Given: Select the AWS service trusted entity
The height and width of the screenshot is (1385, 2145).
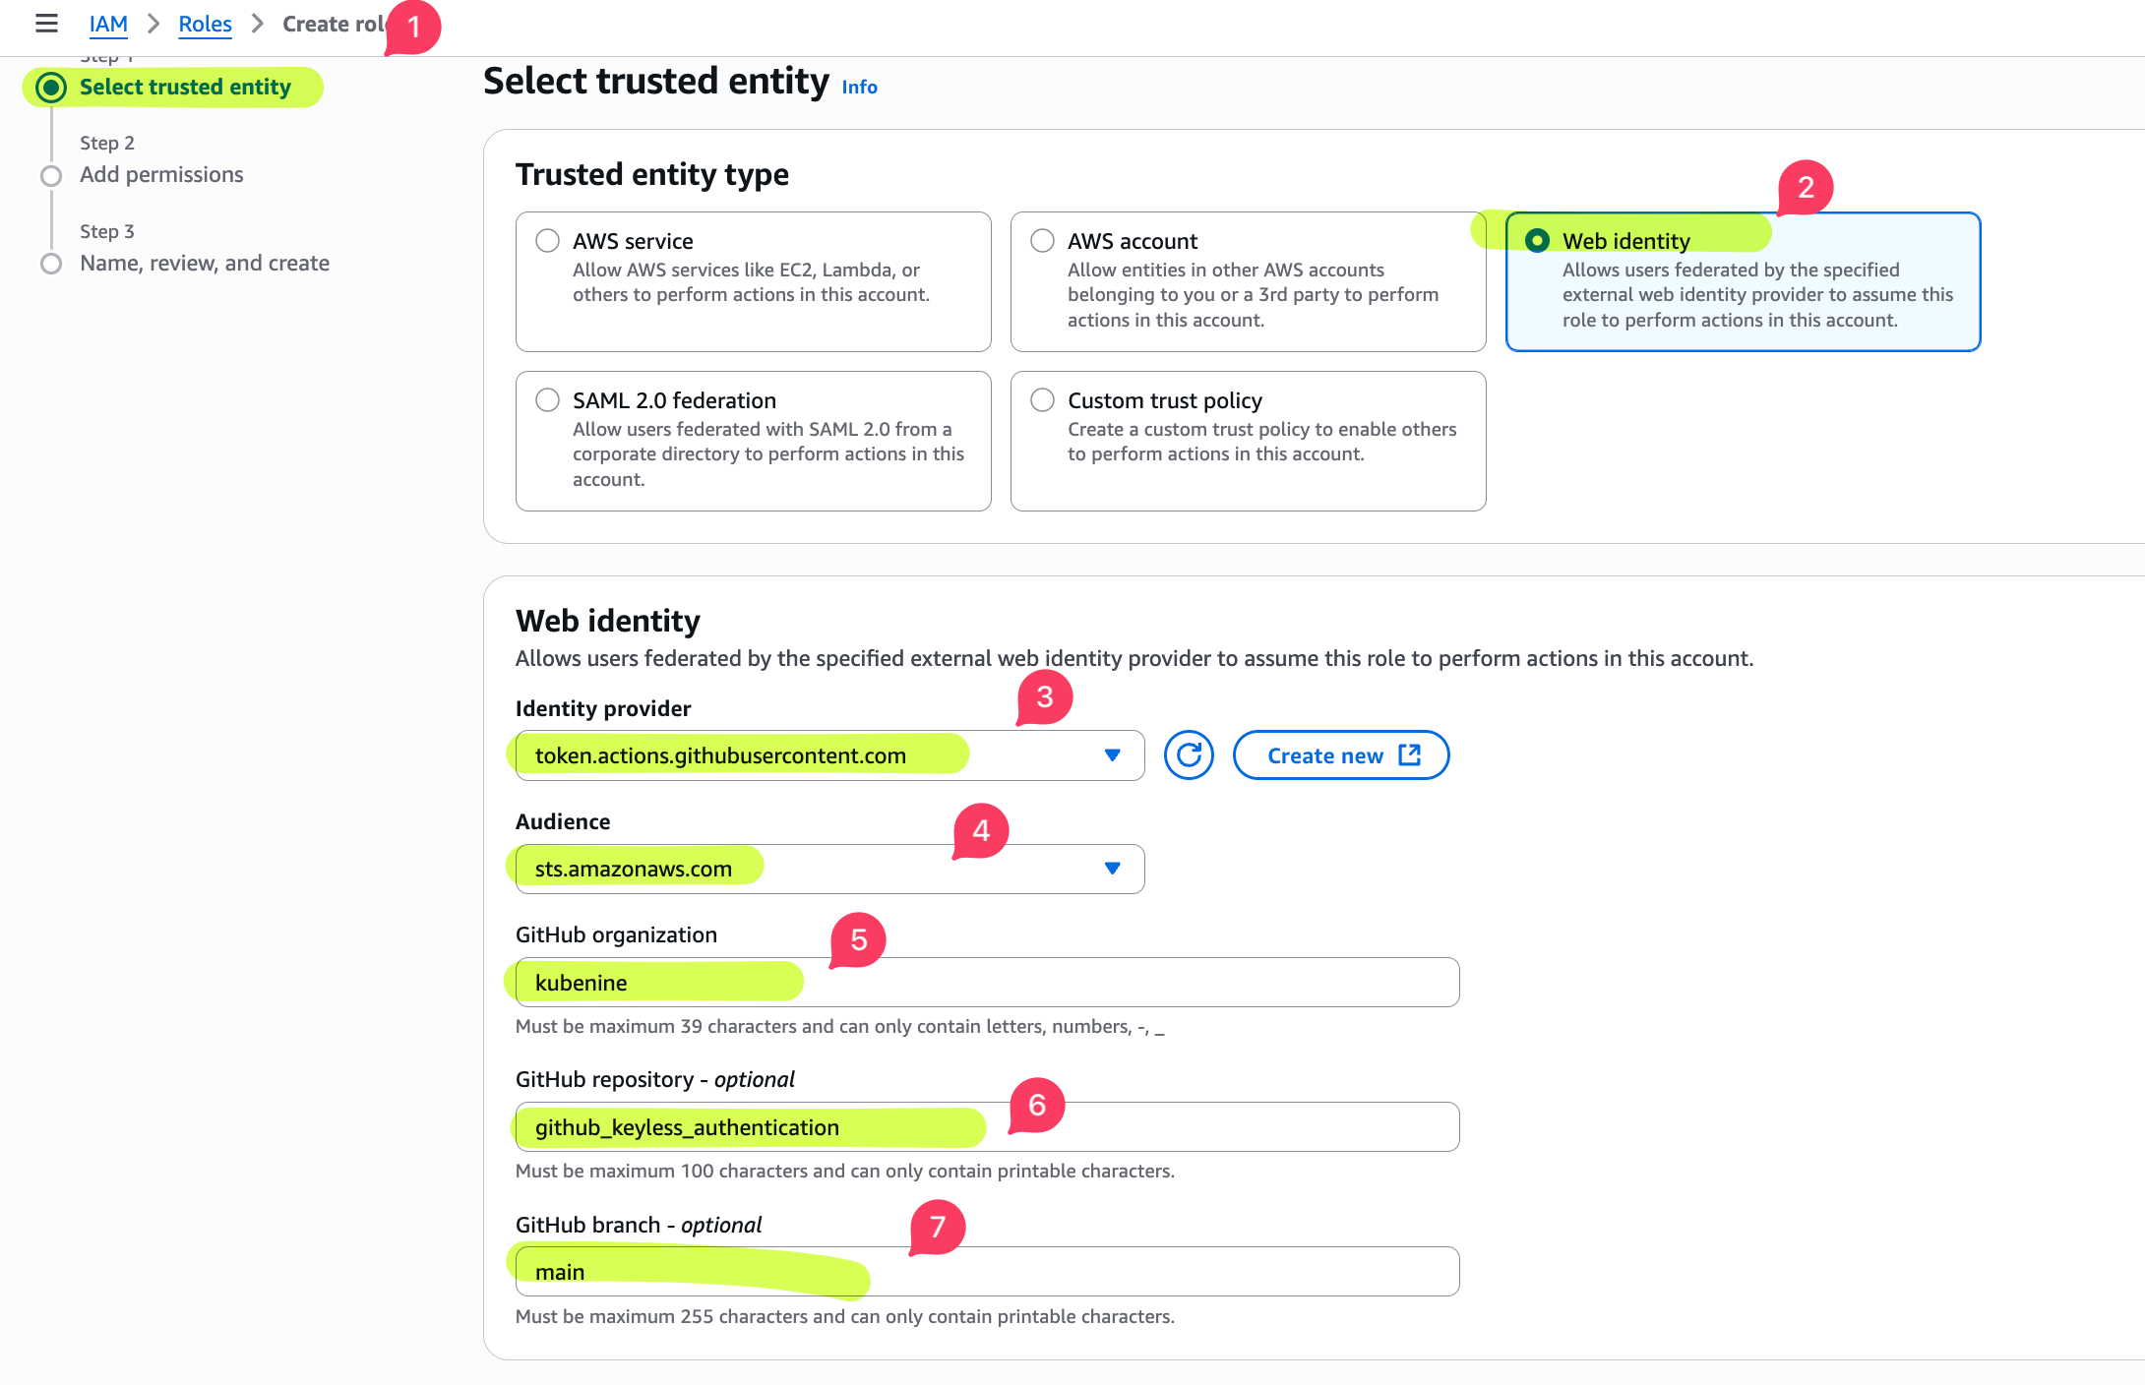Looking at the screenshot, I should point(548,239).
